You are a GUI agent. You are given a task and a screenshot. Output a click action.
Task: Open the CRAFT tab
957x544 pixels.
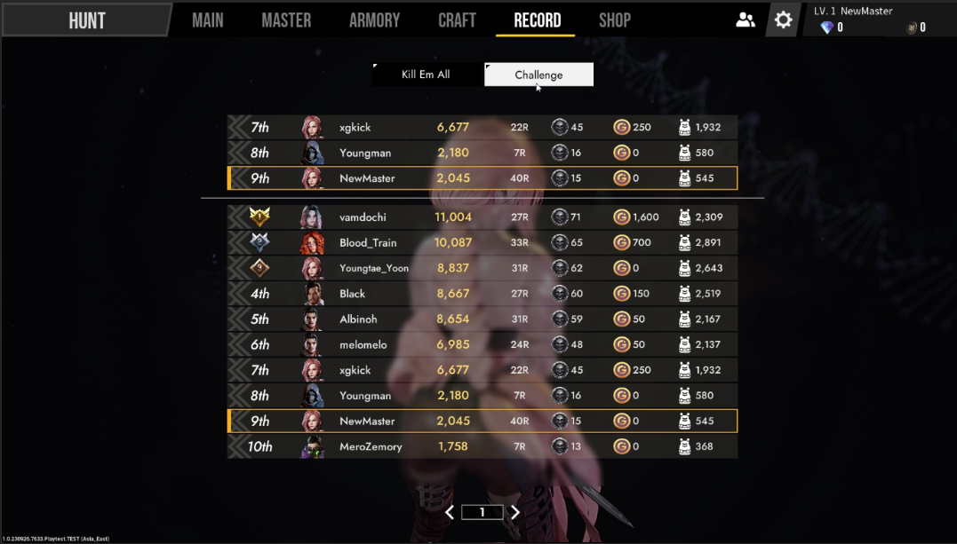457,20
